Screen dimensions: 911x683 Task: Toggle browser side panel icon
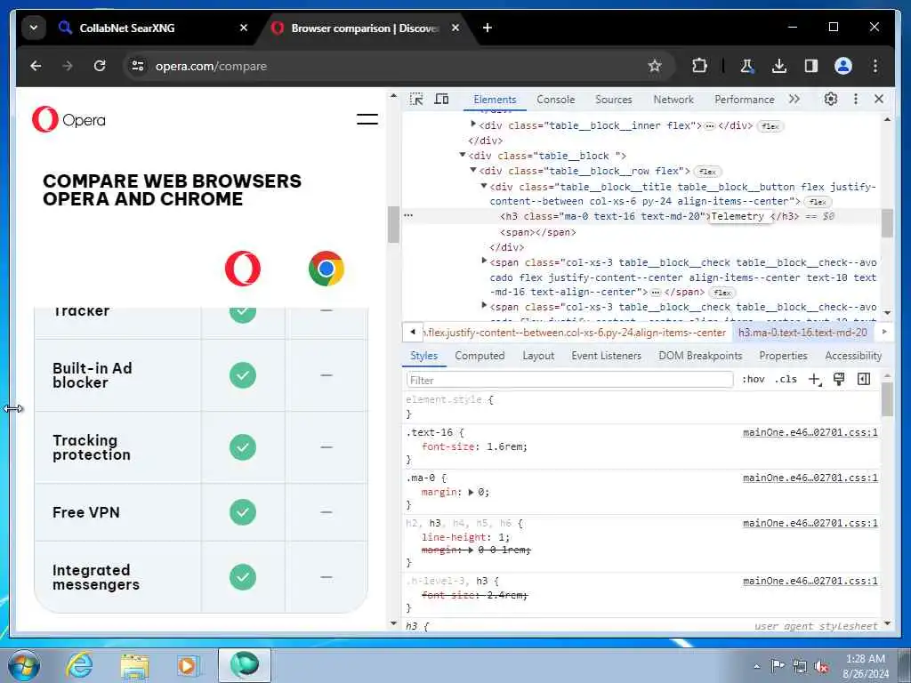click(811, 66)
